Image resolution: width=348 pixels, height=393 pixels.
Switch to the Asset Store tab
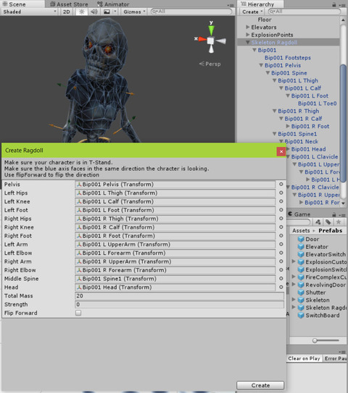pos(69,4)
